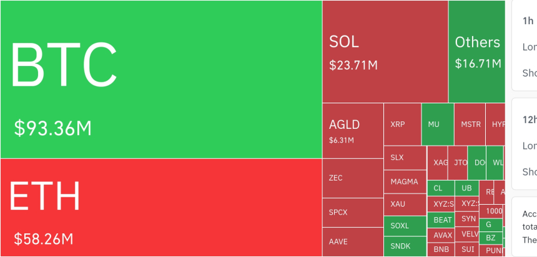
Task: Open the MSTR tile
Action: tap(470, 124)
